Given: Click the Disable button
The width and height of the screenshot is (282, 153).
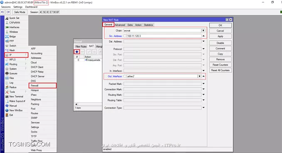Looking at the screenshot, I should (220, 43).
